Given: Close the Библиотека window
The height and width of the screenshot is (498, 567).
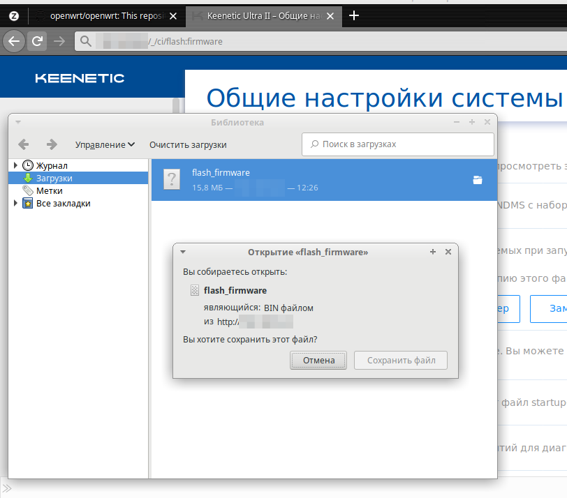Looking at the screenshot, I should click(x=487, y=122).
